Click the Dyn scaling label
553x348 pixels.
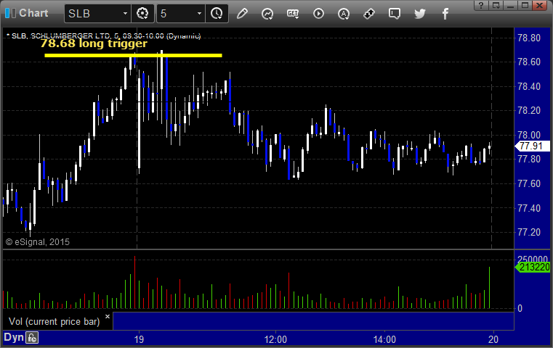pos(13,337)
